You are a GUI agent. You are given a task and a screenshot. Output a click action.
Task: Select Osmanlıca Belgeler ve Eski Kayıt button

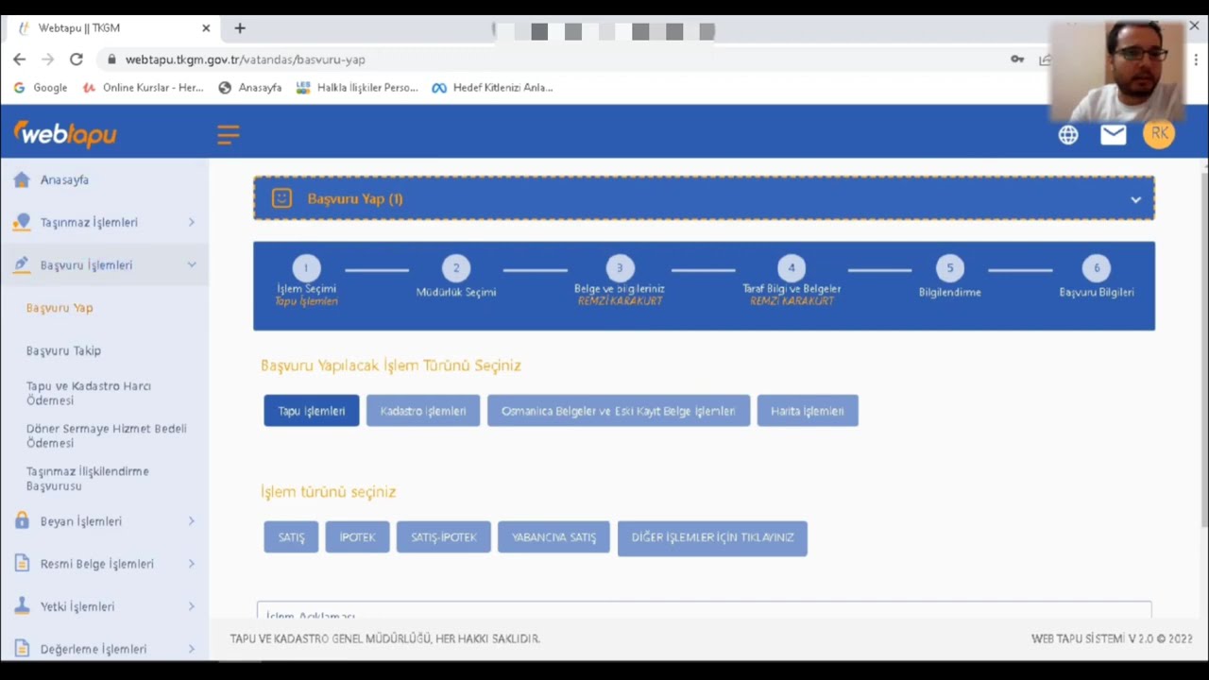click(619, 411)
